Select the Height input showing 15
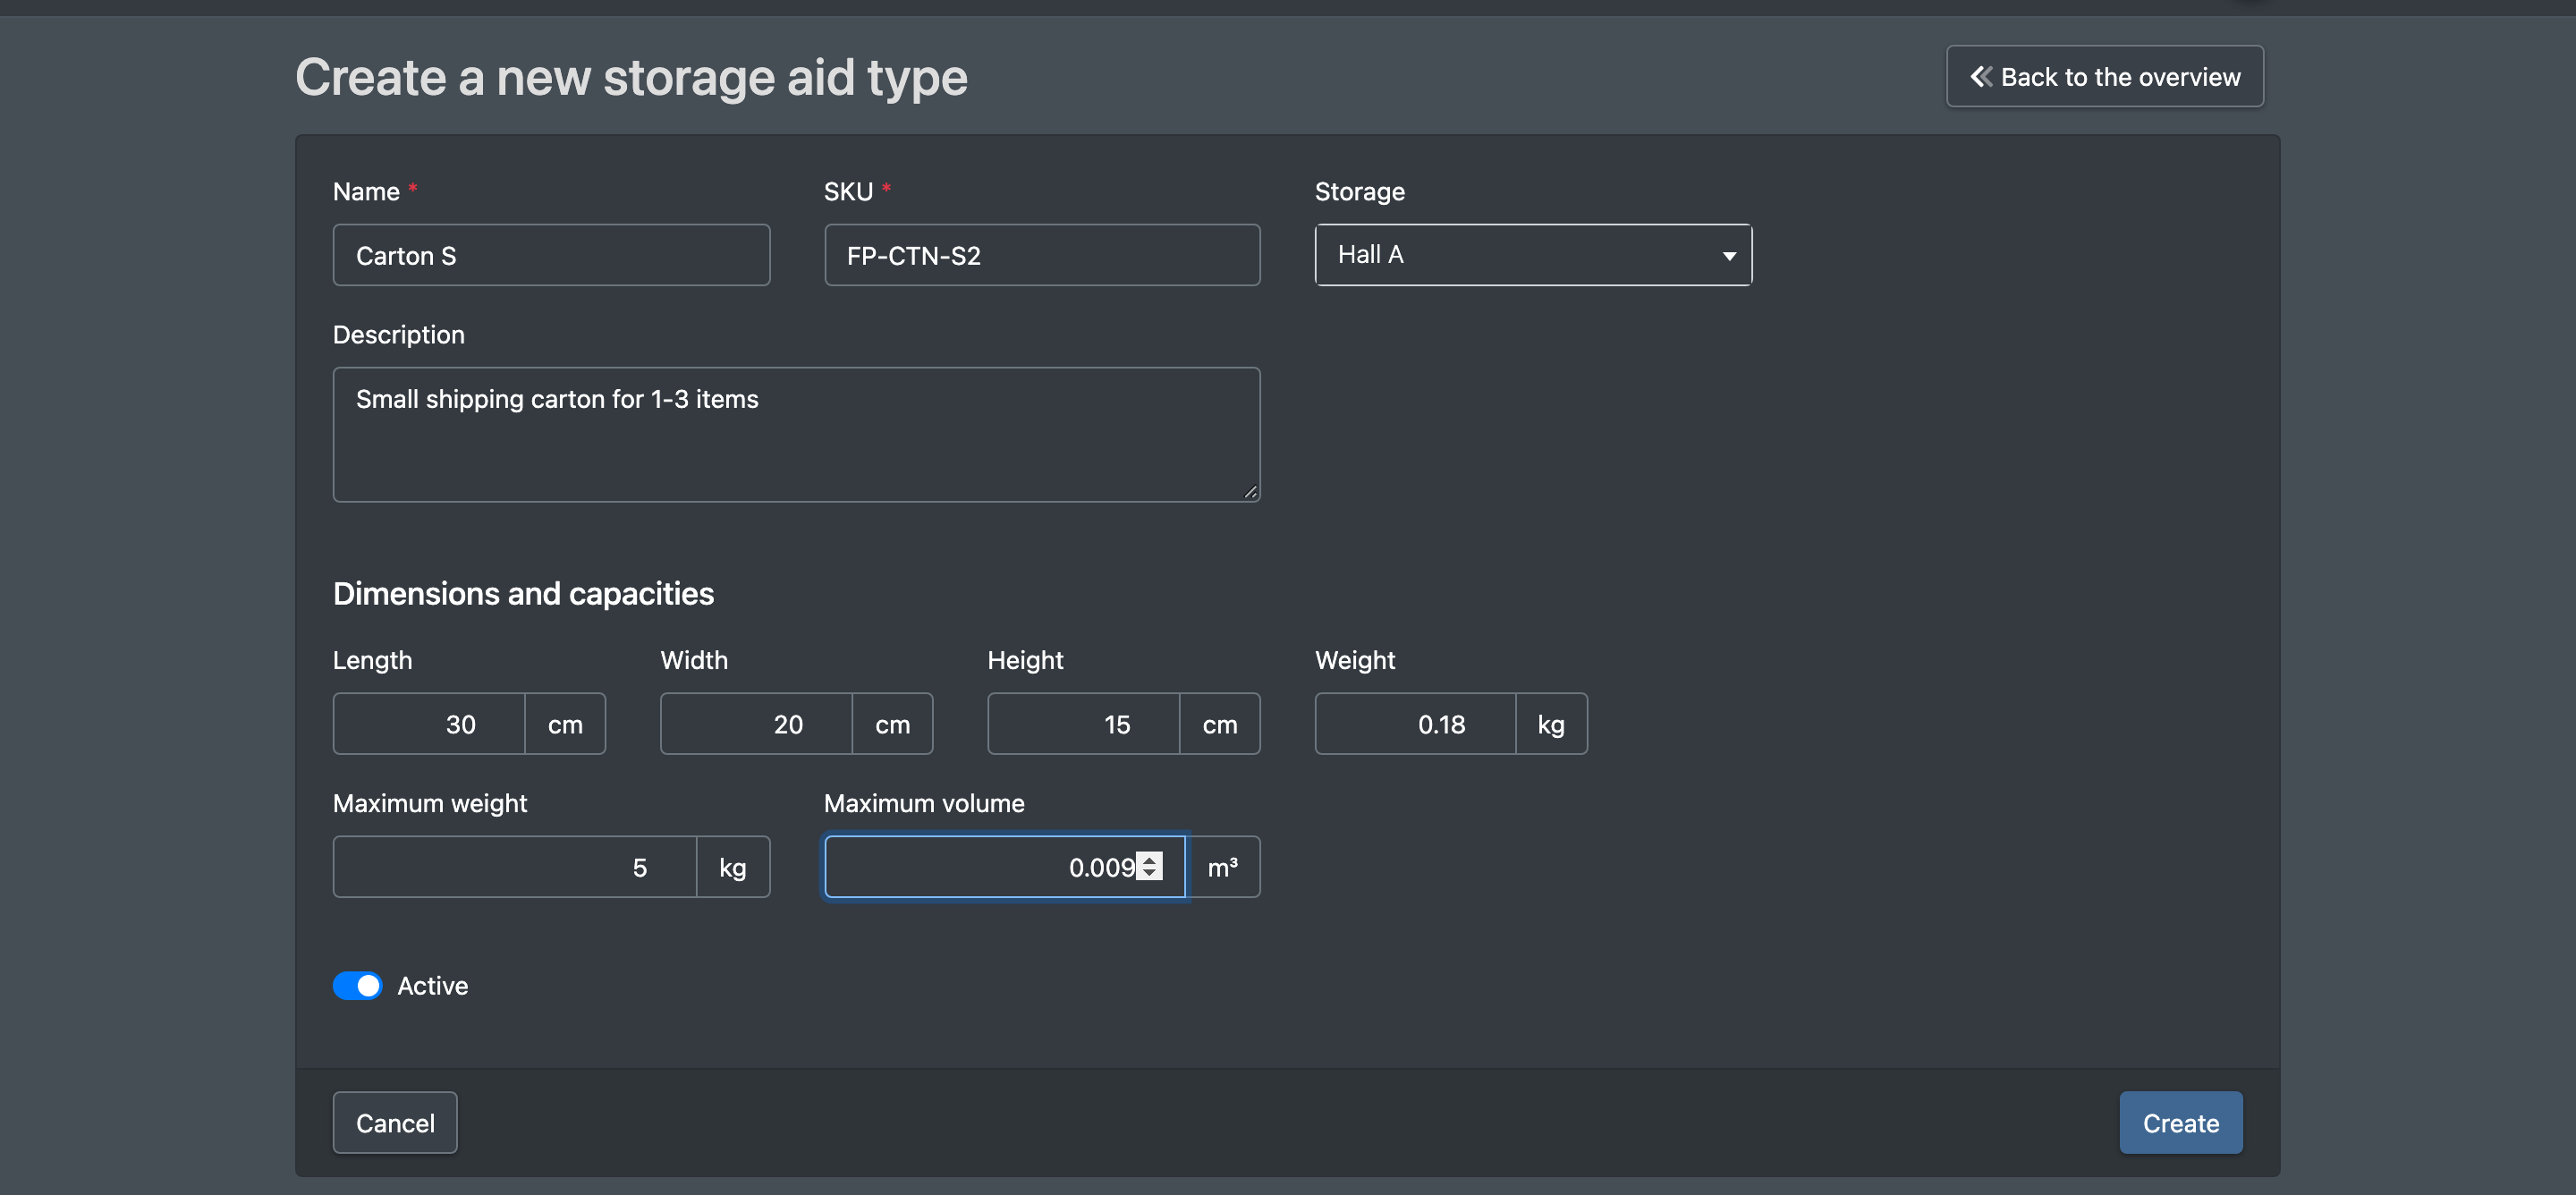The width and height of the screenshot is (2576, 1195). coord(1083,724)
